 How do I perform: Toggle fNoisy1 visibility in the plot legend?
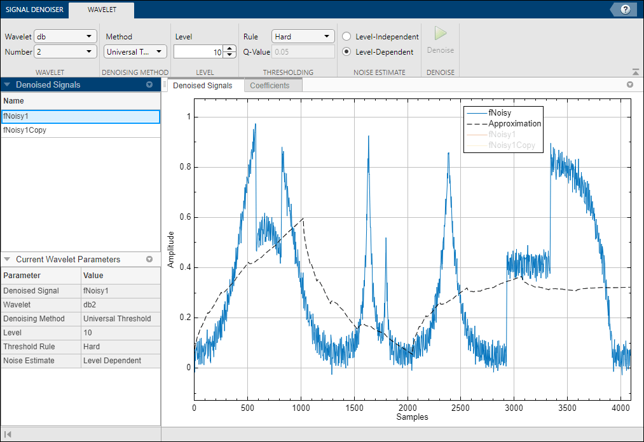coord(502,135)
